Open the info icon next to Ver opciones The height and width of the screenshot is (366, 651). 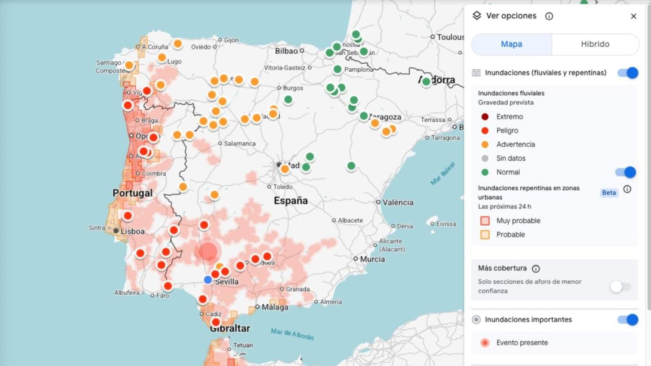coord(549,16)
